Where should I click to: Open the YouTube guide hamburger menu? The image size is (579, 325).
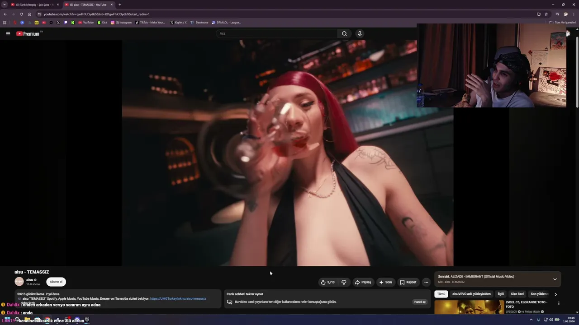point(8,33)
